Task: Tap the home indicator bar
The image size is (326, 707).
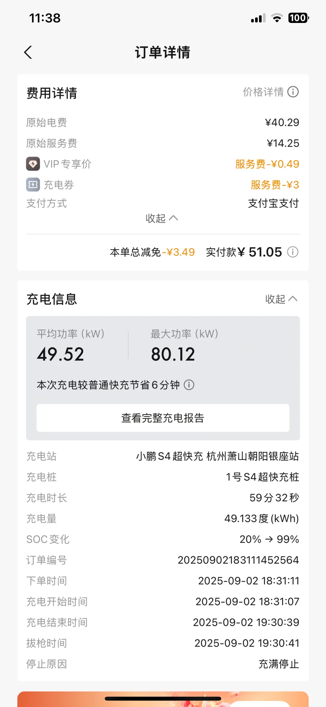Action: 163,699
